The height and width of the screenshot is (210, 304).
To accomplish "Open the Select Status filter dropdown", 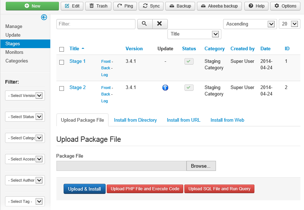I will point(25,117).
